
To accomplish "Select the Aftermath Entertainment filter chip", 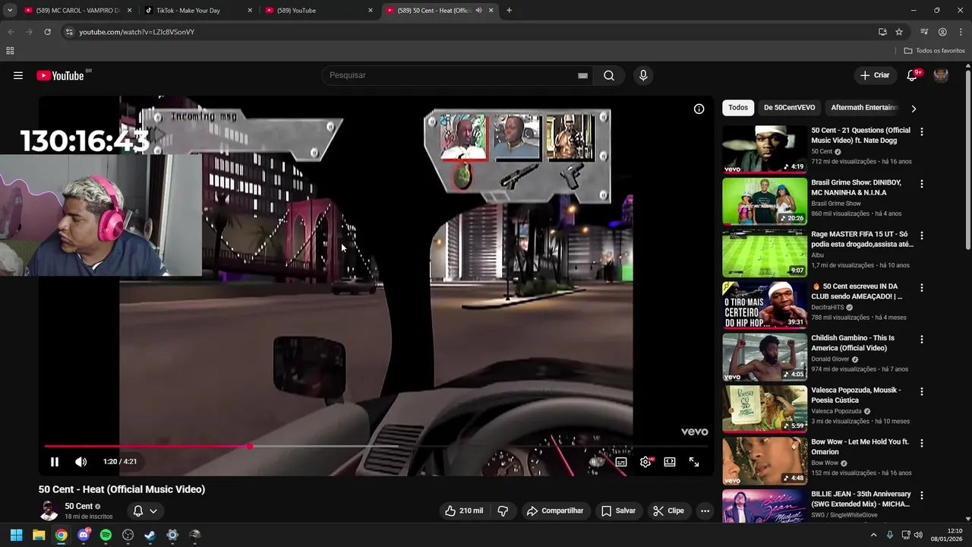I will click(x=864, y=108).
